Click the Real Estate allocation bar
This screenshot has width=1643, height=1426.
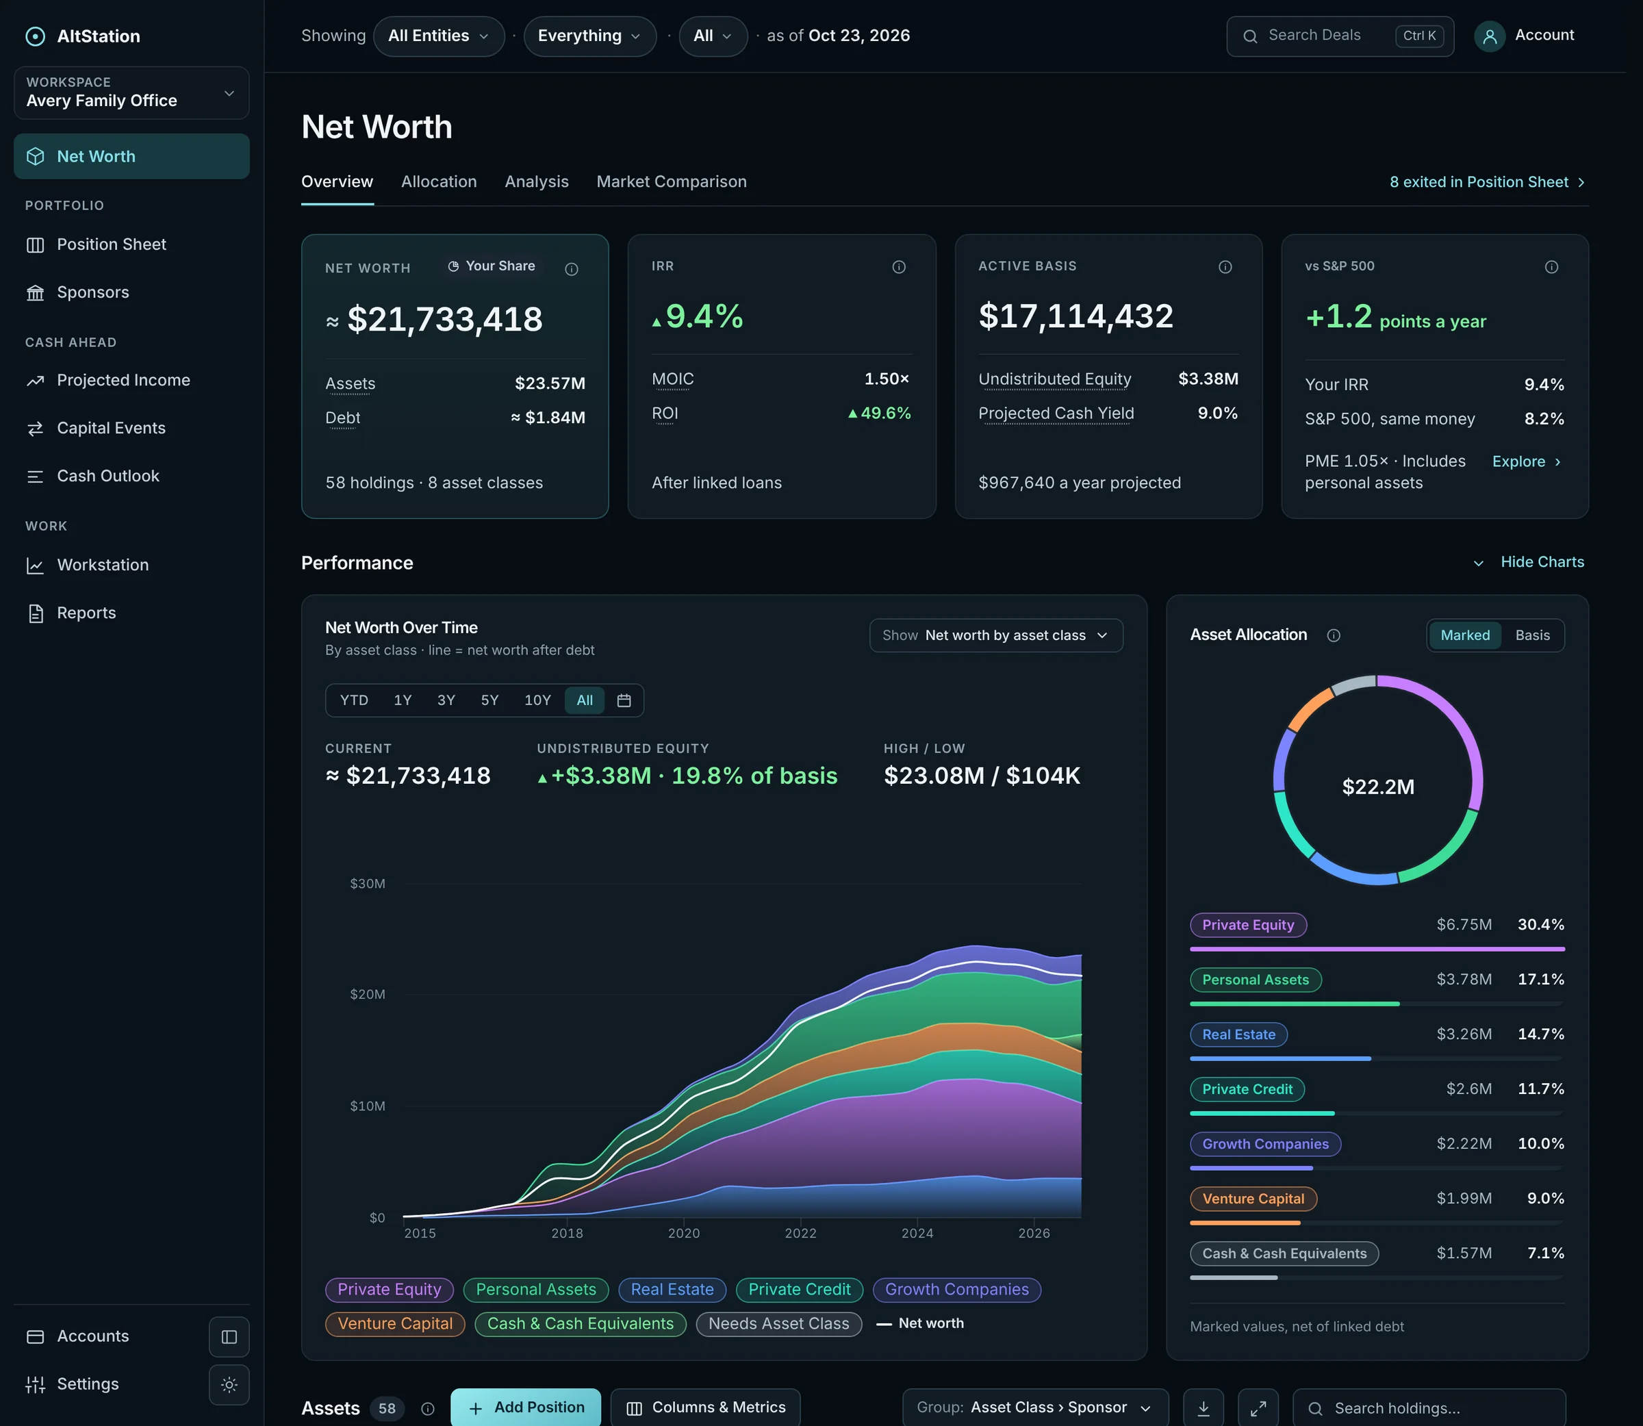point(1377,1058)
